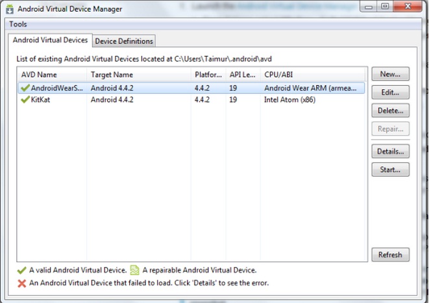Maximize the Android Virtual Device Manager window
This screenshot has height=303, width=429.
tap(385, 6)
